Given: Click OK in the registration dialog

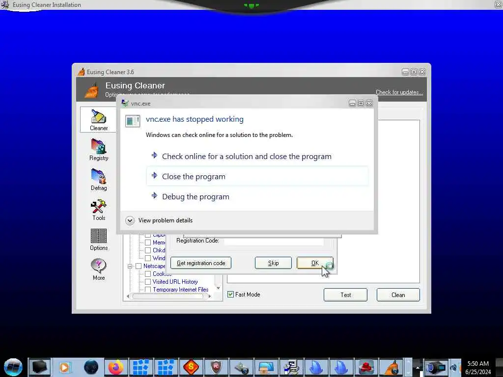Looking at the screenshot, I should [315, 263].
